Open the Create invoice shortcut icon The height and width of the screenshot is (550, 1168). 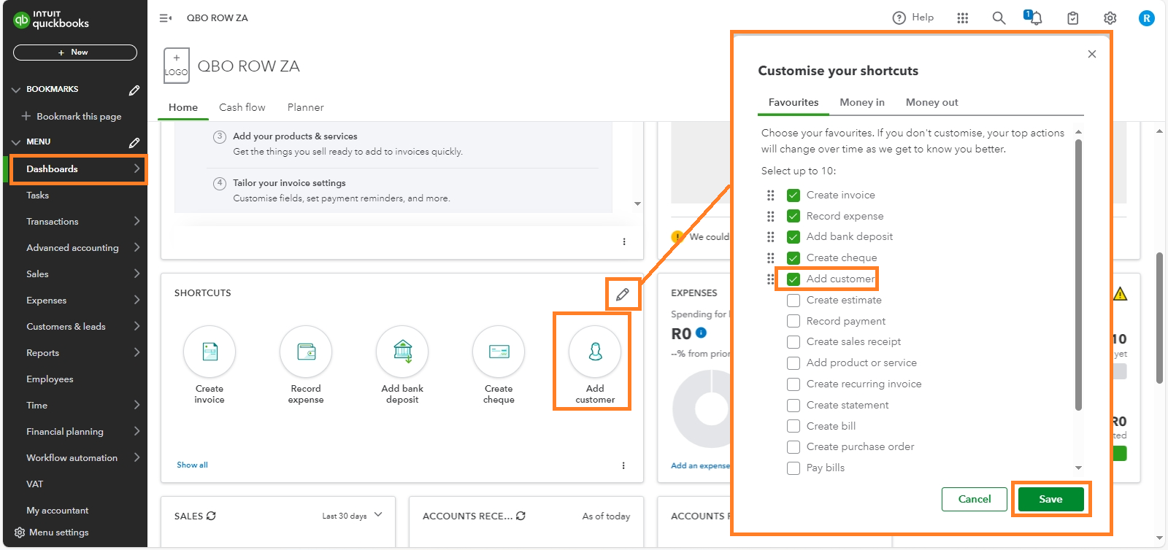tap(210, 352)
